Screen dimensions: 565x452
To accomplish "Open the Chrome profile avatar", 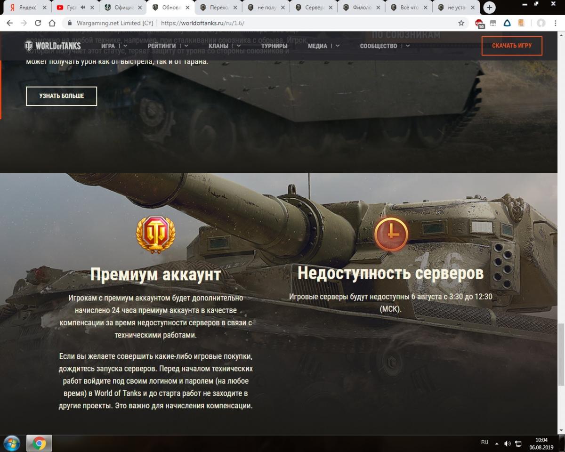I will (x=541, y=23).
